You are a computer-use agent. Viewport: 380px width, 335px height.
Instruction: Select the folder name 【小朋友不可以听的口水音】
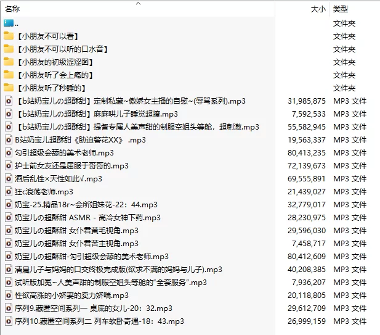[62, 49]
